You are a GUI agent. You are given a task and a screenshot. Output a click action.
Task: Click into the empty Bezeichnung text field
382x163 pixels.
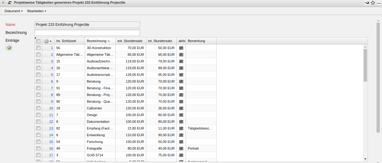[87, 33]
